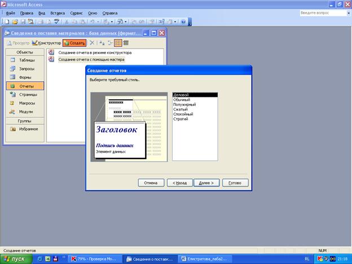Click the Kaspersky tray icon
This screenshot has height=264, width=352.
320,258
